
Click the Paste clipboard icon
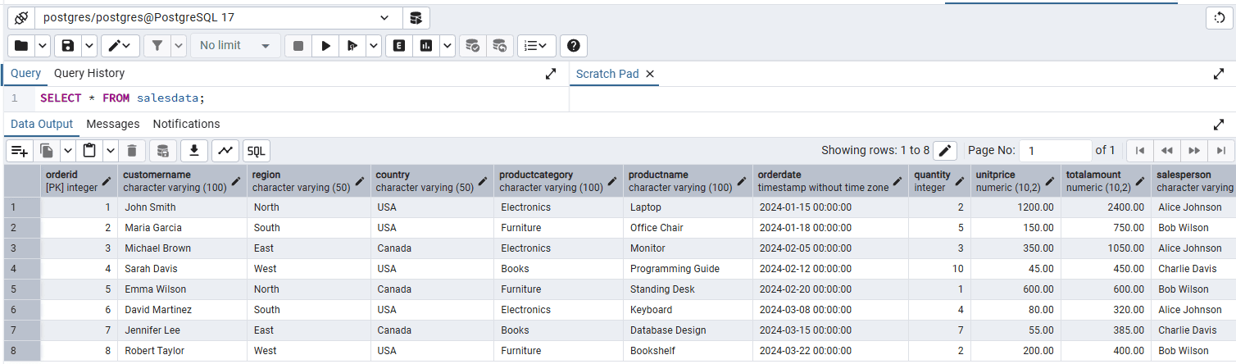coord(90,151)
